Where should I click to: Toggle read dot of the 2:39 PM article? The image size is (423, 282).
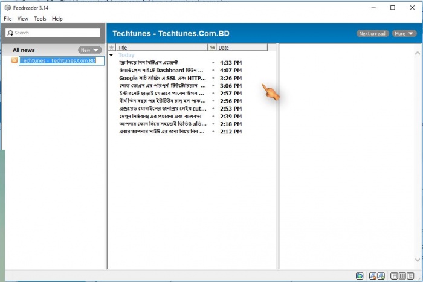tap(213, 116)
